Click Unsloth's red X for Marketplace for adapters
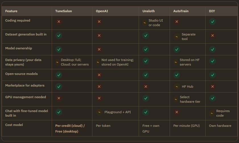Viewport: 239px width, 143px height. coord(146,87)
